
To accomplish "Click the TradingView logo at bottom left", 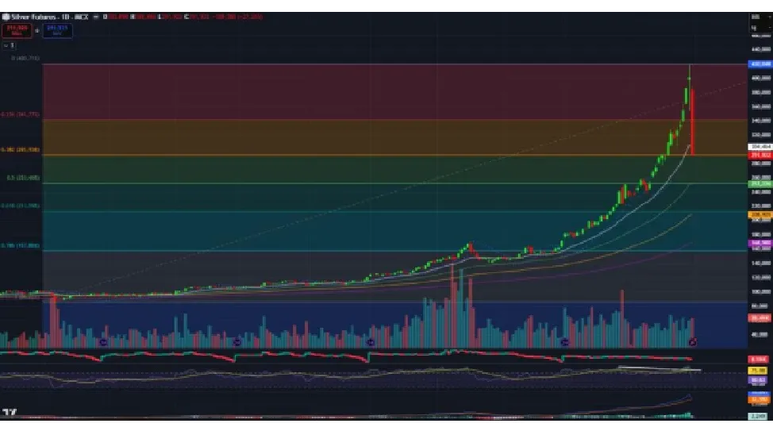I will pos(10,412).
